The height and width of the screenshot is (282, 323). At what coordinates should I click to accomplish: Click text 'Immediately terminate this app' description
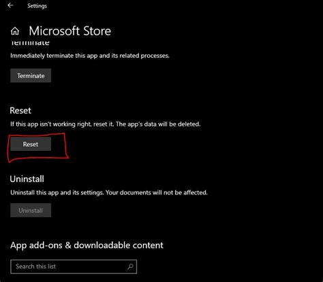(x=90, y=56)
